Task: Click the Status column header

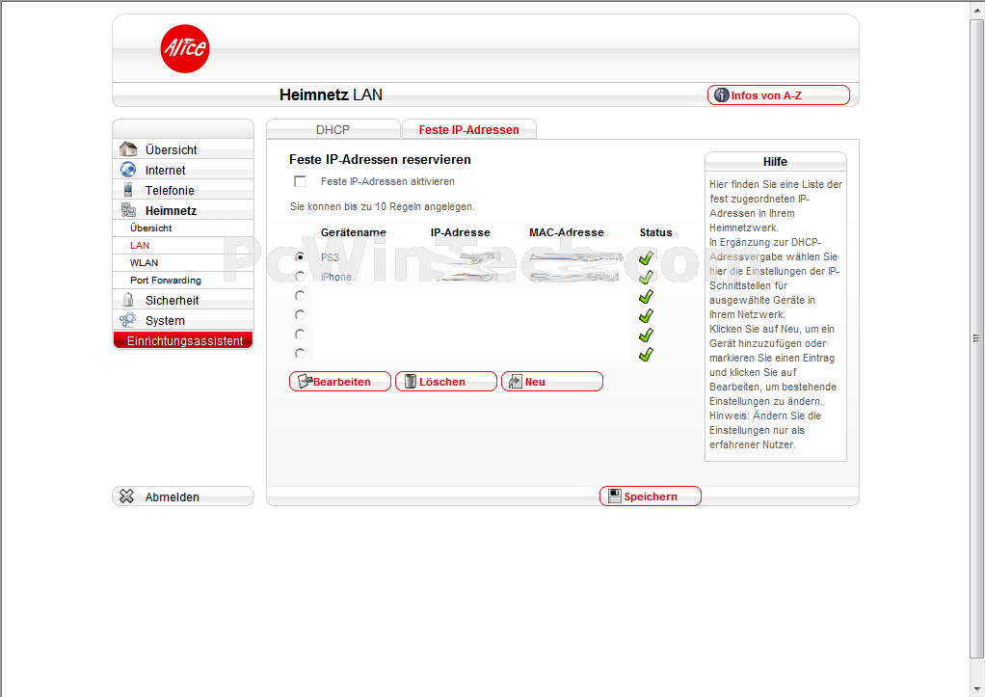Action: tap(655, 232)
